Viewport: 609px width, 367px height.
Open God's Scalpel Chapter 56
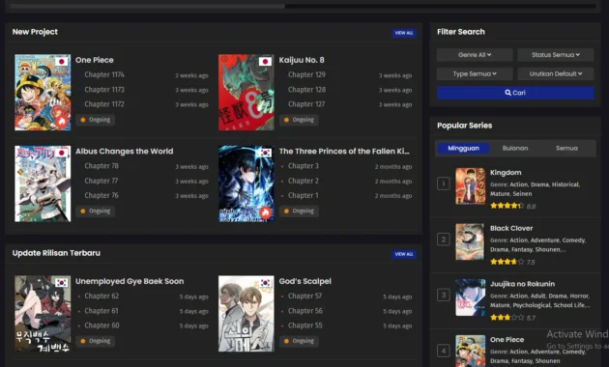pos(304,311)
